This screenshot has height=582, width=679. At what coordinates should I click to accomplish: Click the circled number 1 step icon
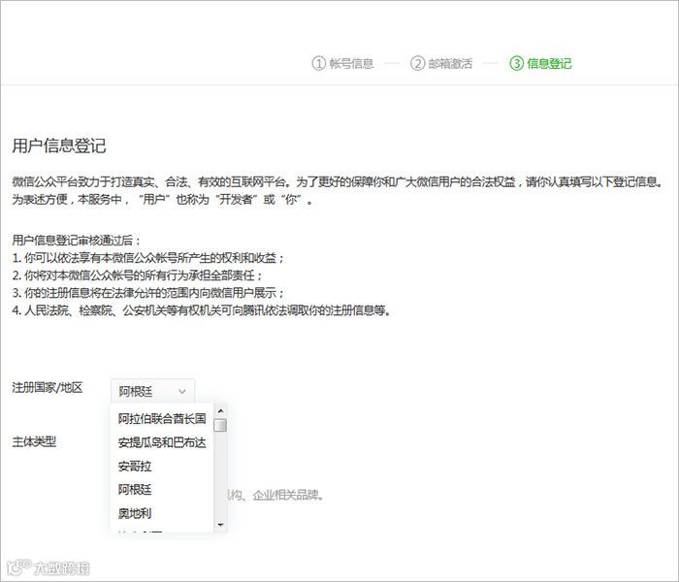click(318, 64)
